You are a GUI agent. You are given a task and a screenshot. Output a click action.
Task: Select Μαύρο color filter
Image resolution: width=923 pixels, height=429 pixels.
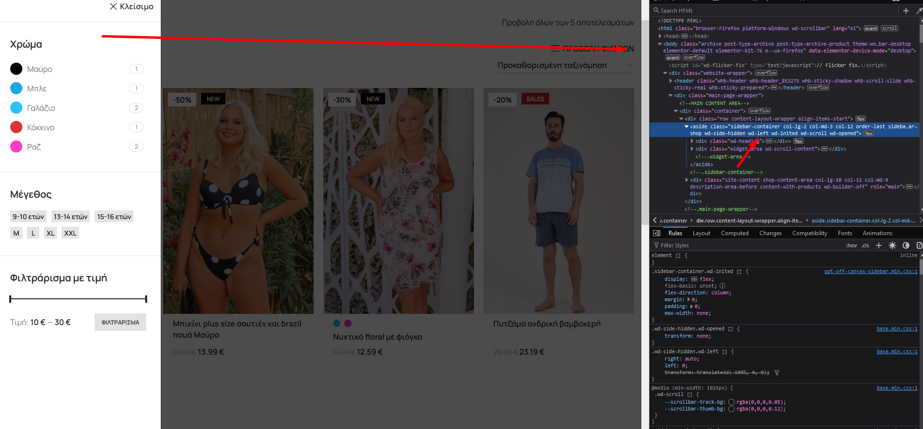39,69
